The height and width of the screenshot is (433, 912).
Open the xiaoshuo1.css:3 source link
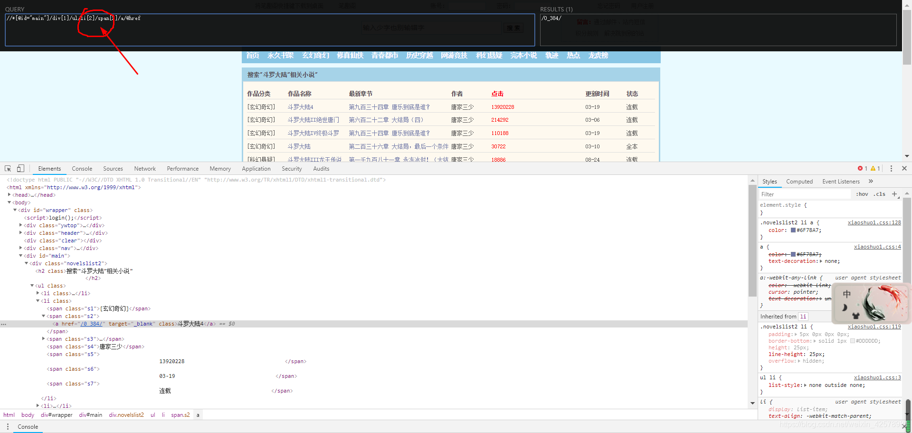877,377
